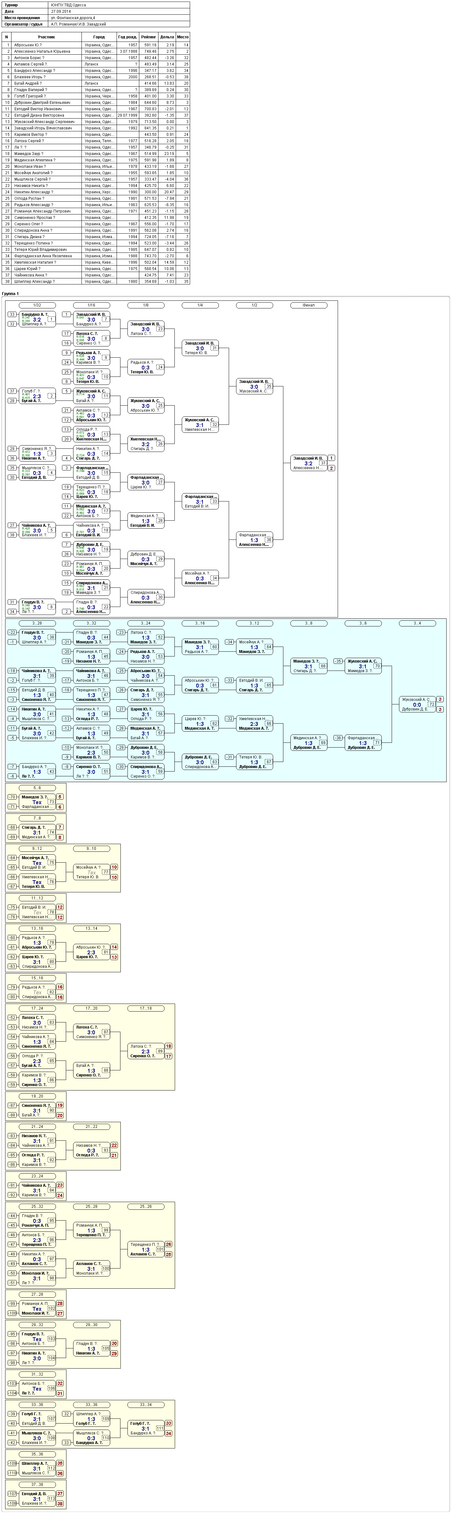
Task: Select the 3...28 consolation round header
Action: pos(37,623)
